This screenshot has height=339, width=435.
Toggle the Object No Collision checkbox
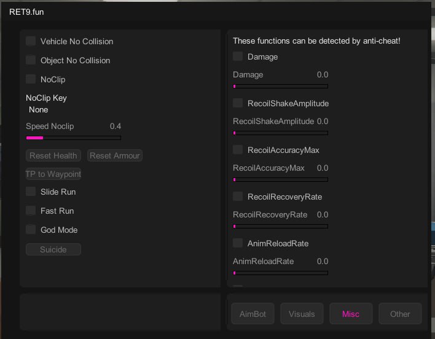31,60
